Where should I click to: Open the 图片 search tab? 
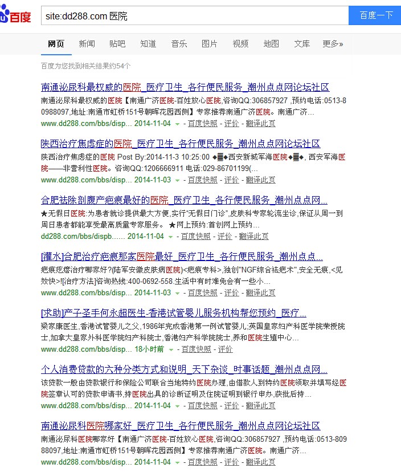point(209,44)
